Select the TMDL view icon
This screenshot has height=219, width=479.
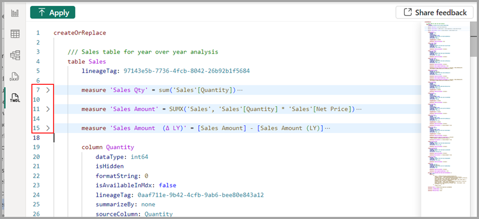coord(15,98)
